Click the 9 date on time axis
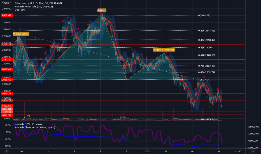The width and height of the screenshot is (261, 154). 127,151
